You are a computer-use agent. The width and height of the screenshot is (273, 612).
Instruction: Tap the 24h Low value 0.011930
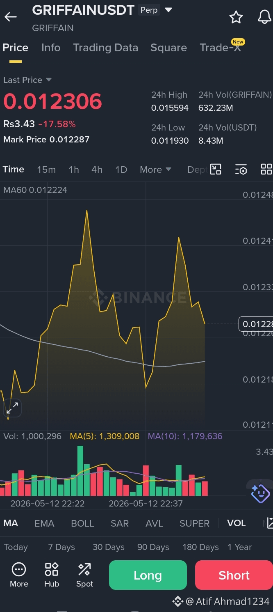[170, 141]
